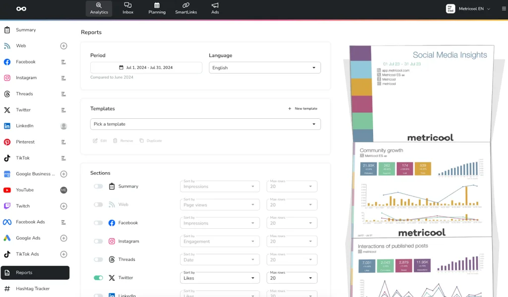Enable the Summary section toggle
The height and width of the screenshot is (297, 508).
[98, 186]
